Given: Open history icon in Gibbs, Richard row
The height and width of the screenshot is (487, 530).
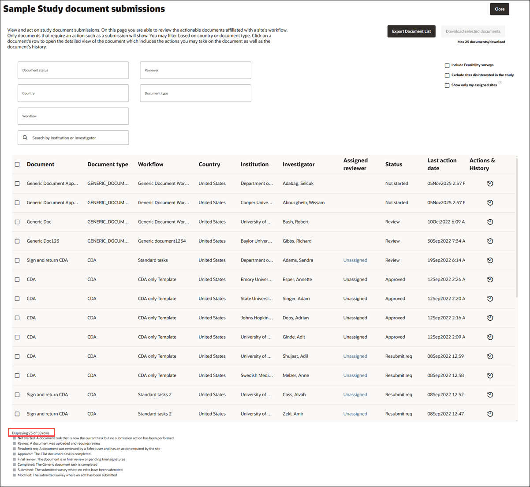Looking at the screenshot, I should click(x=490, y=241).
